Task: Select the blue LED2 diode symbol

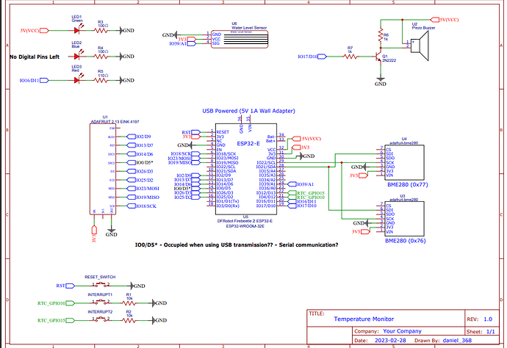Action: coord(77,55)
